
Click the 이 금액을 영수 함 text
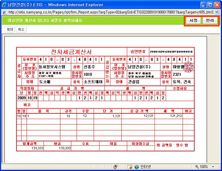coord(172,145)
